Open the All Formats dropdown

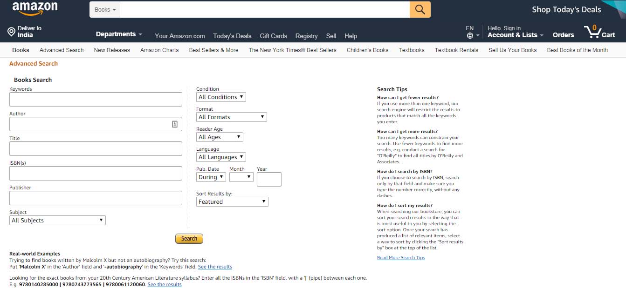pyautogui.click(x=231, y=117)
